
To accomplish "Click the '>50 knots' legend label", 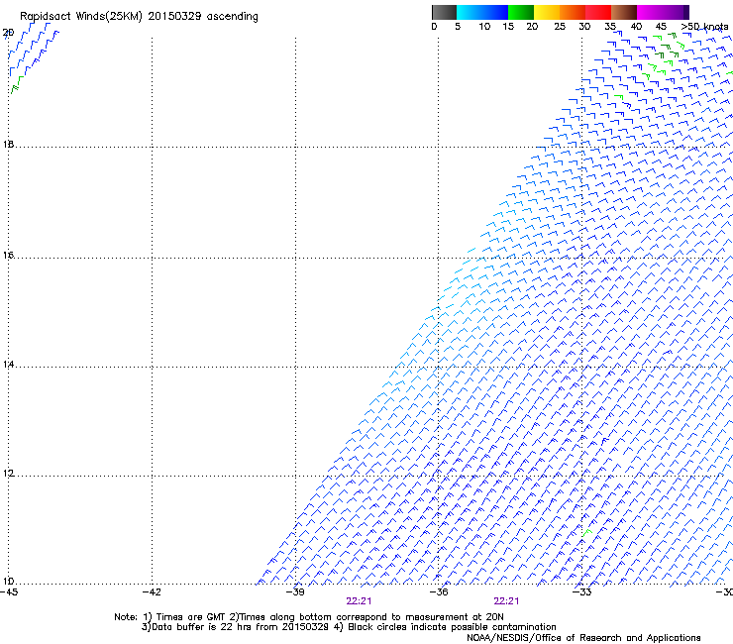I will 704,27.
